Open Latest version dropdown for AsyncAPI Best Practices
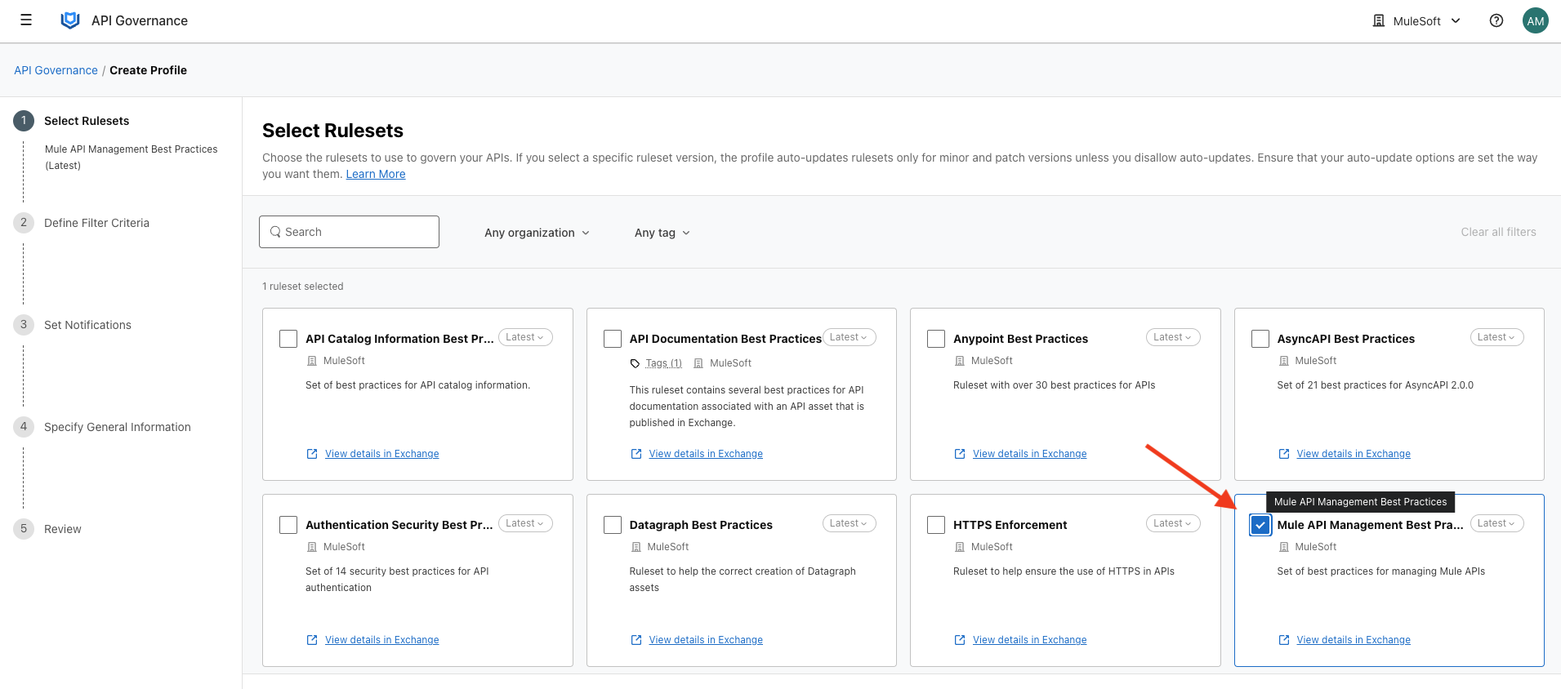The image size is (1561, 689). pos(1496,337)
